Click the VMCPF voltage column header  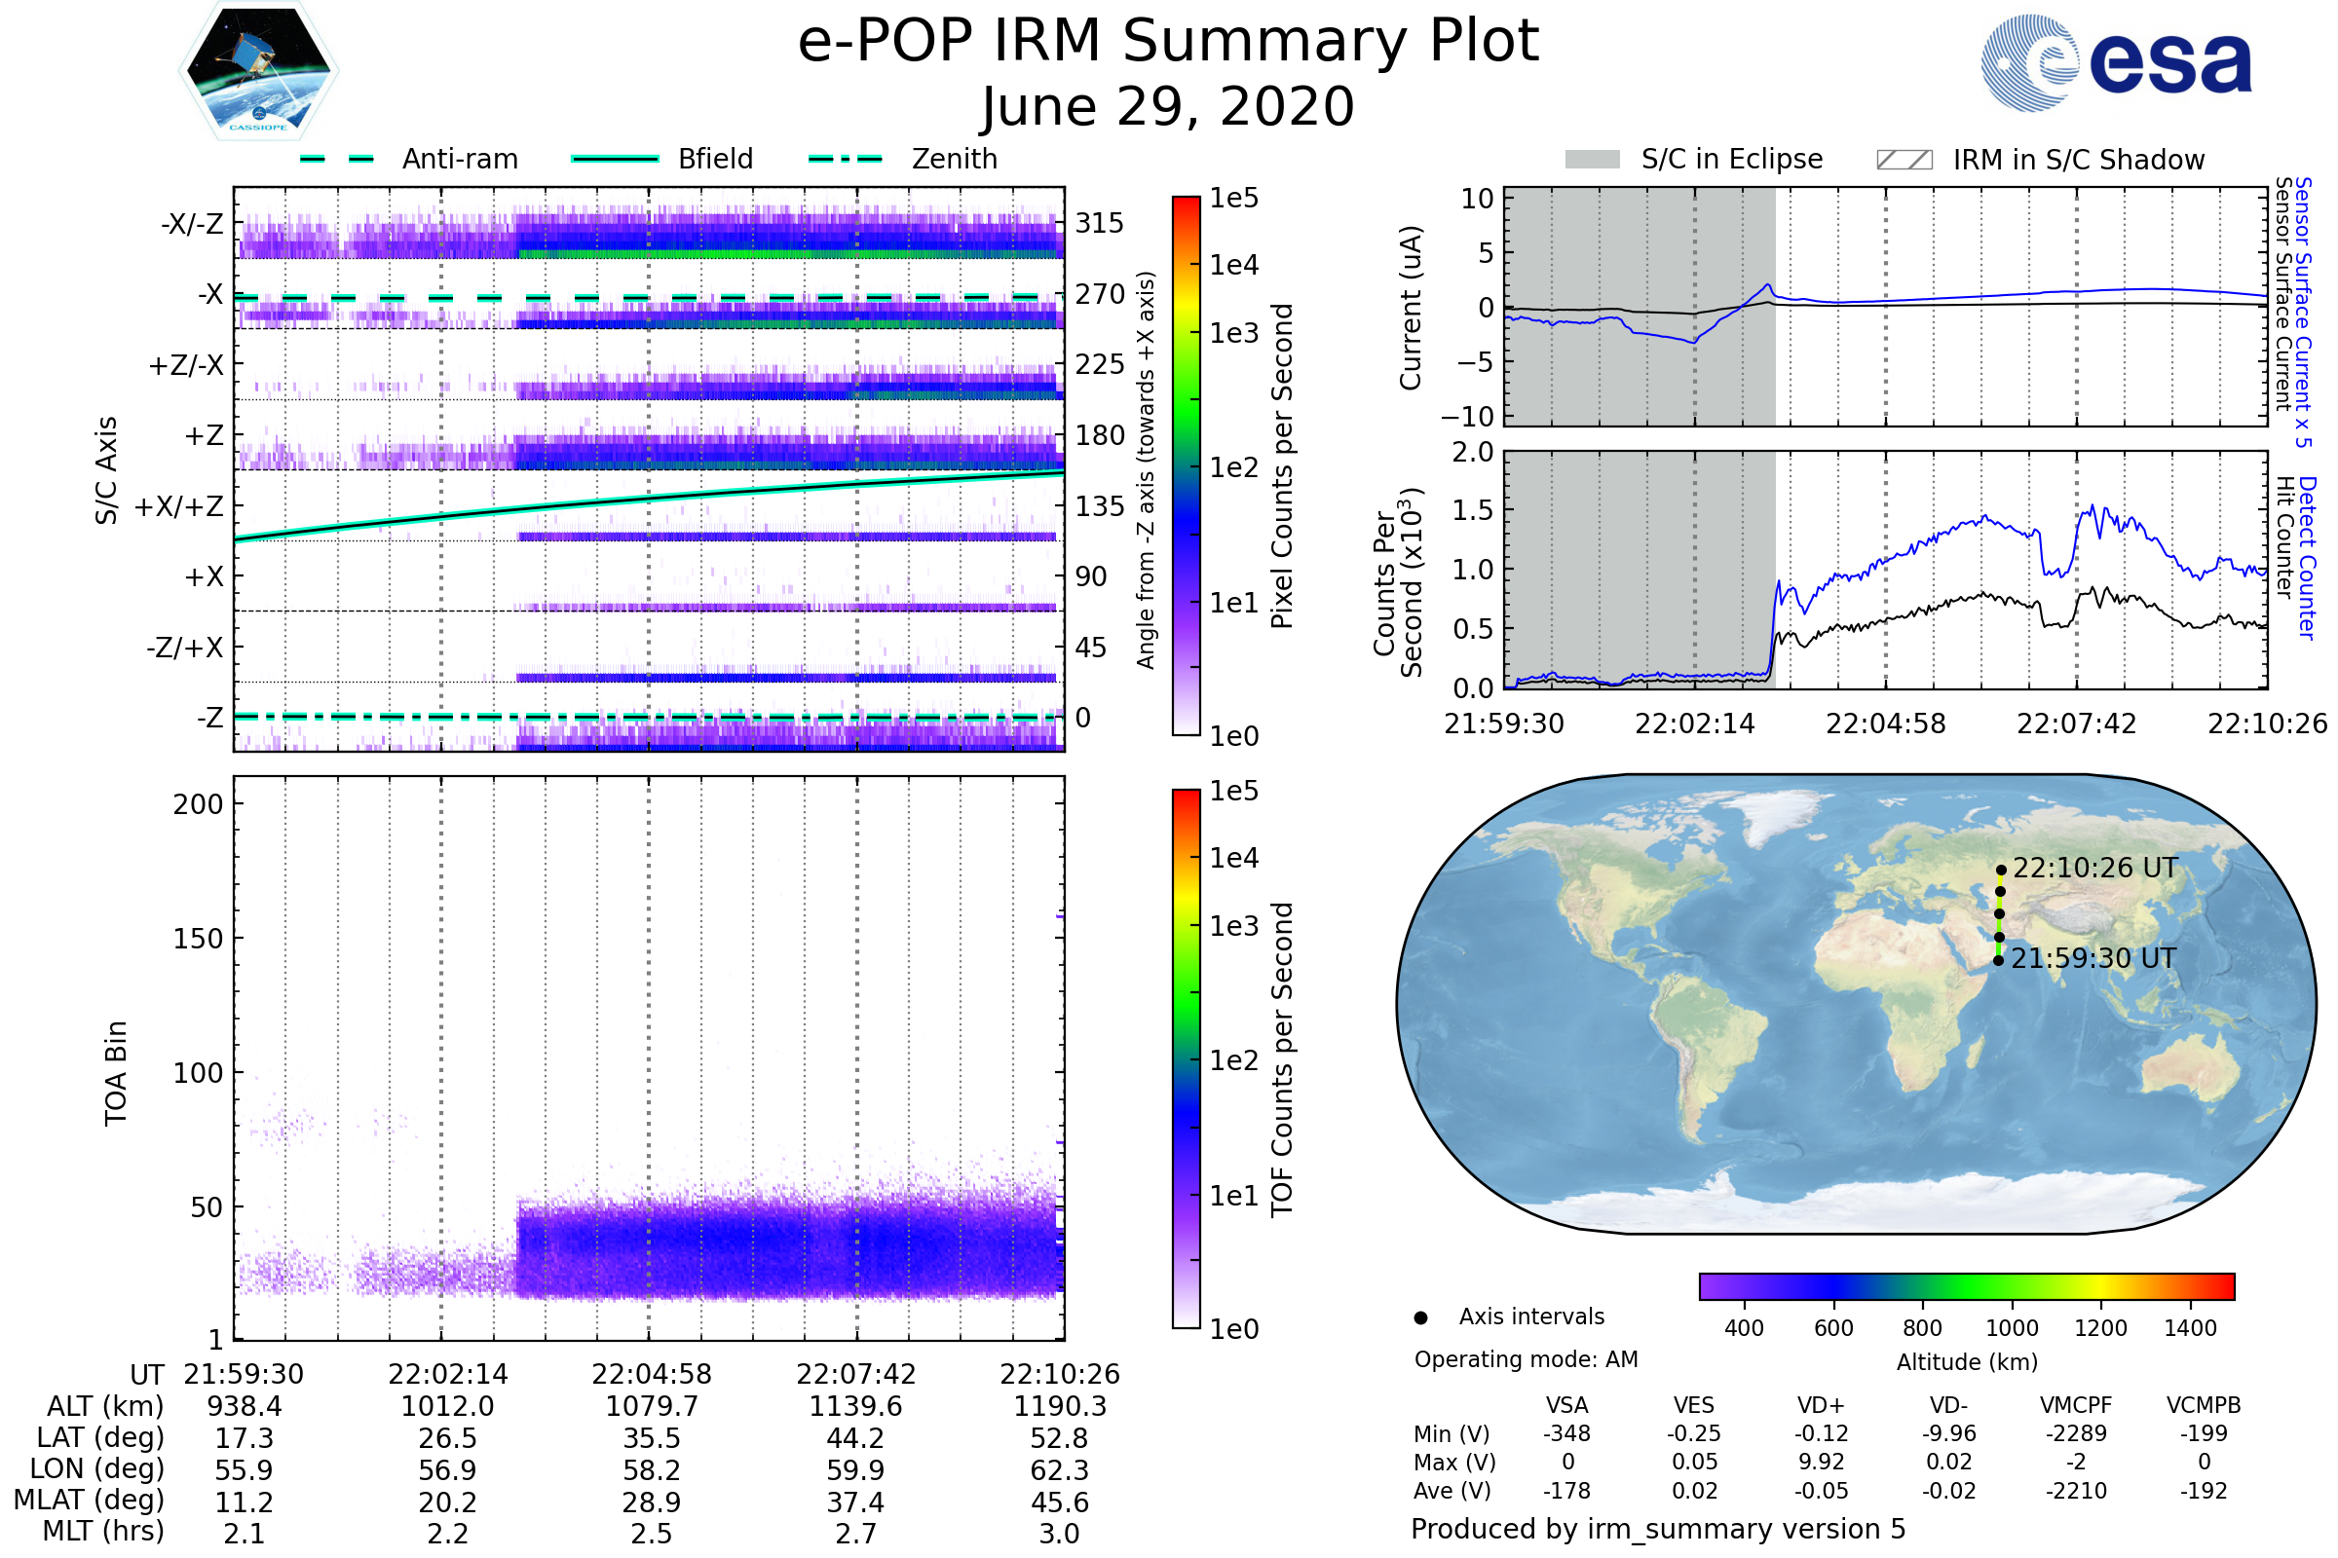(x=2076, y=1405)
